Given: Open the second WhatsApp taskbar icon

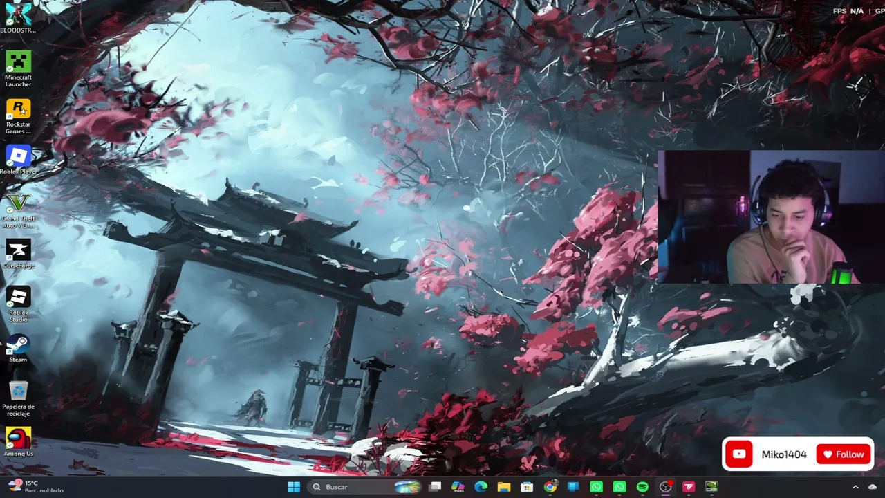Looking at the screenshot, I should (619, 487).
